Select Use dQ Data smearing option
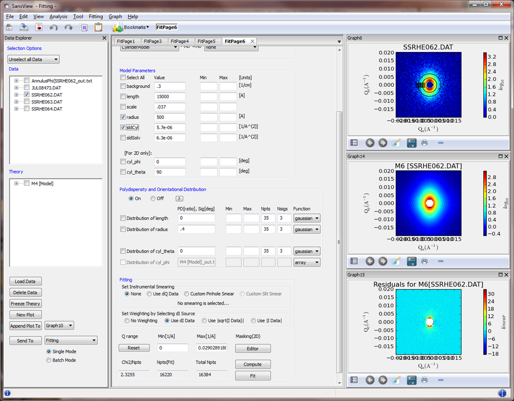This screenshot has width=514, height=401. click(149, 294)
